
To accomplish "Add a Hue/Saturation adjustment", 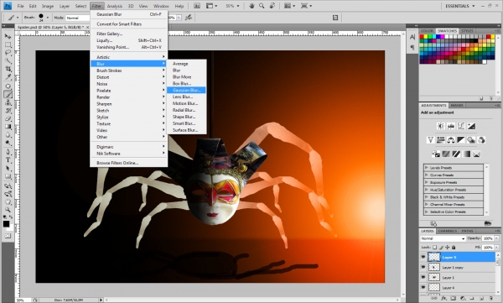I will [x=440, y=140].
